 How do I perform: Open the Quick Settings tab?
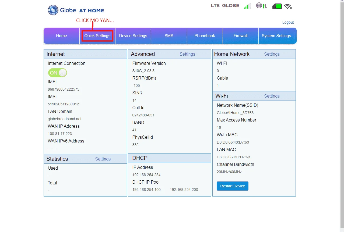(97, 36)
